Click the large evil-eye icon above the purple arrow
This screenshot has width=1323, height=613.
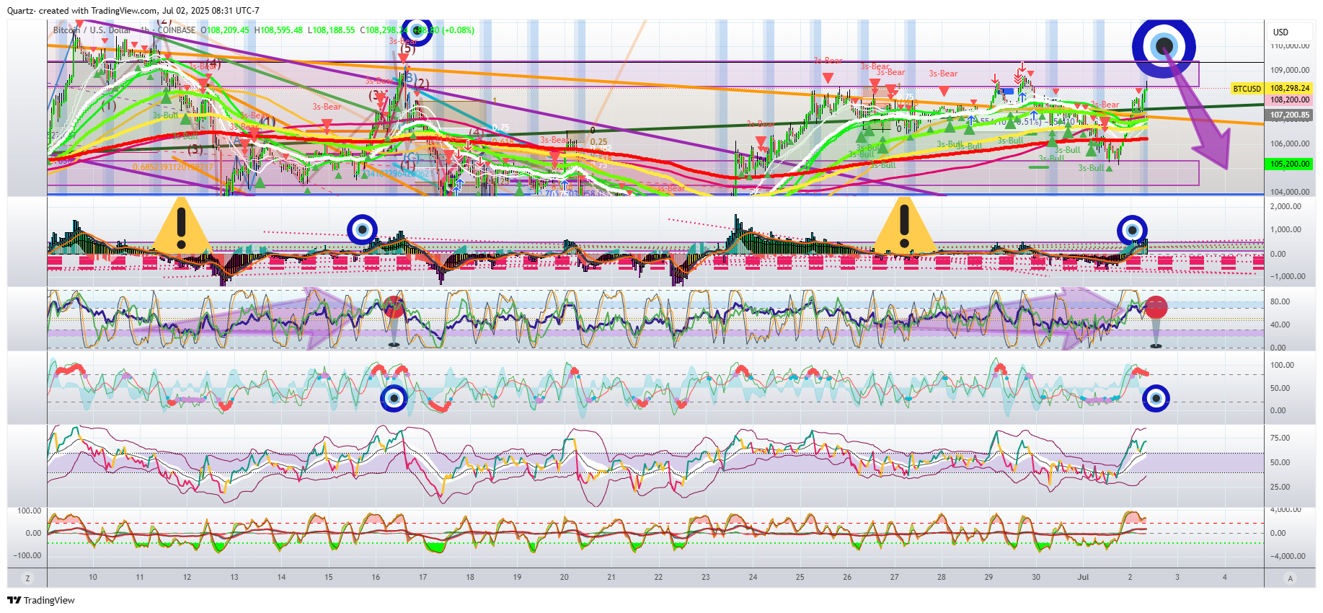point(1163,48)
